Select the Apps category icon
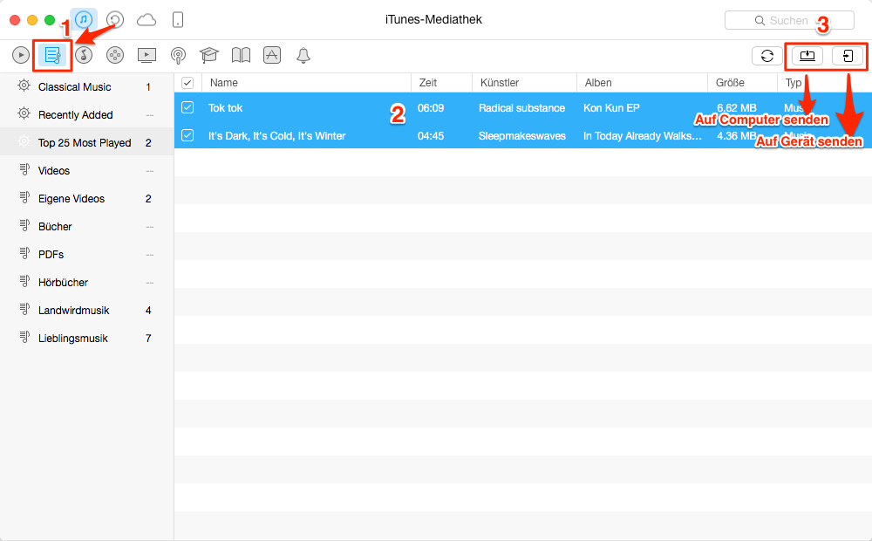The width and height of the screenshot is (872, 541). [x=272, y=55]
